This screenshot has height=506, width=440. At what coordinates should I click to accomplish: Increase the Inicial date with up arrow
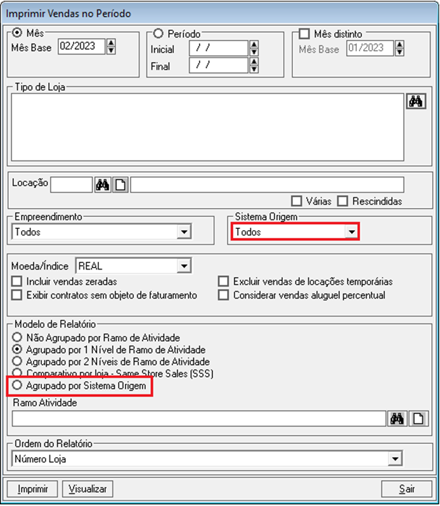(254, 44)
